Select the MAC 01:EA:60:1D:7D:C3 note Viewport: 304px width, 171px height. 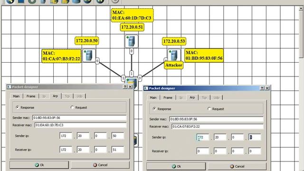132,15
